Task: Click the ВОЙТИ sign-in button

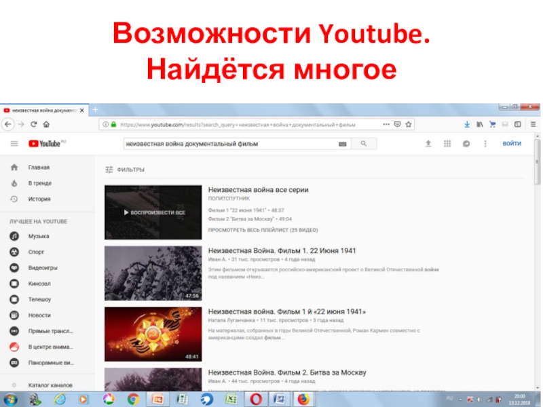Action: coord(512,143)
